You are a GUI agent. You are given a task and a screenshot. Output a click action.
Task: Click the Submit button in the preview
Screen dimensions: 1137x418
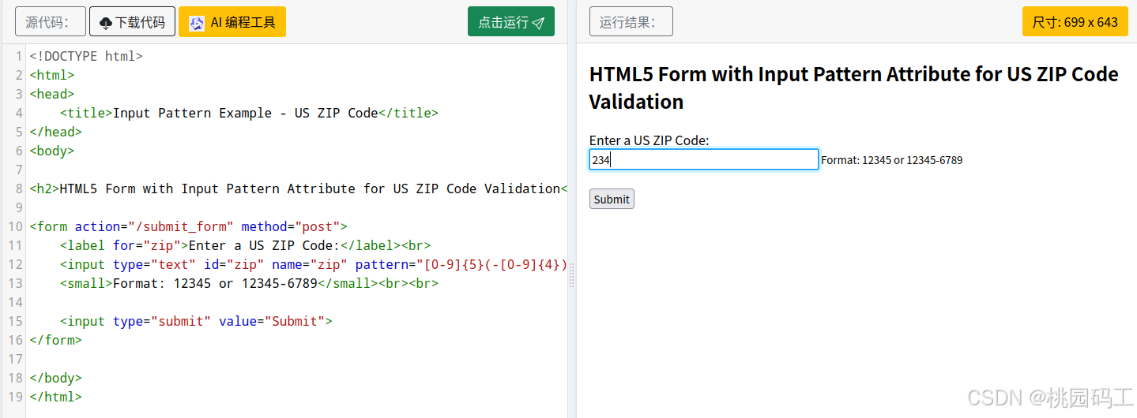click(x=612, y=199)
